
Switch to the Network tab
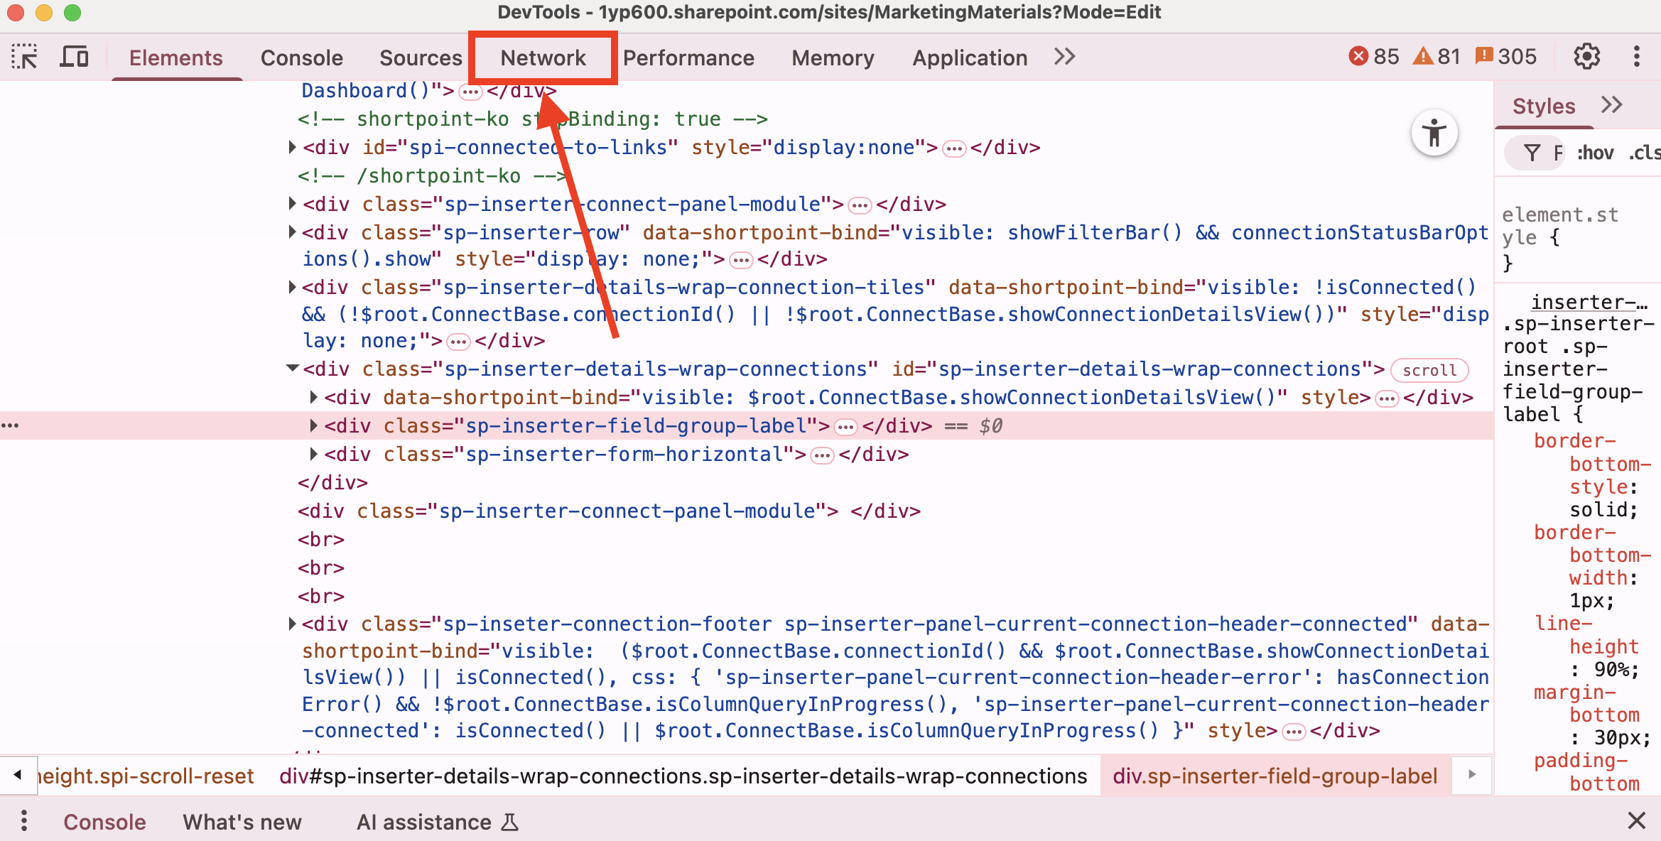(543, 58)
